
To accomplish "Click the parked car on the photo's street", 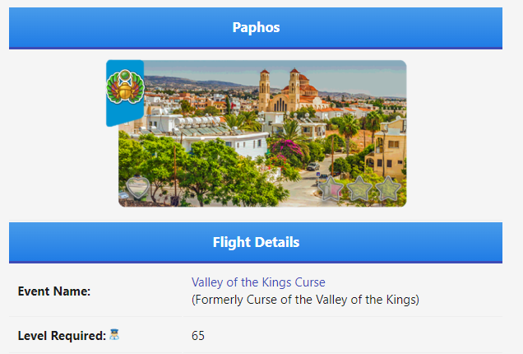I will [x=312, y=166].
